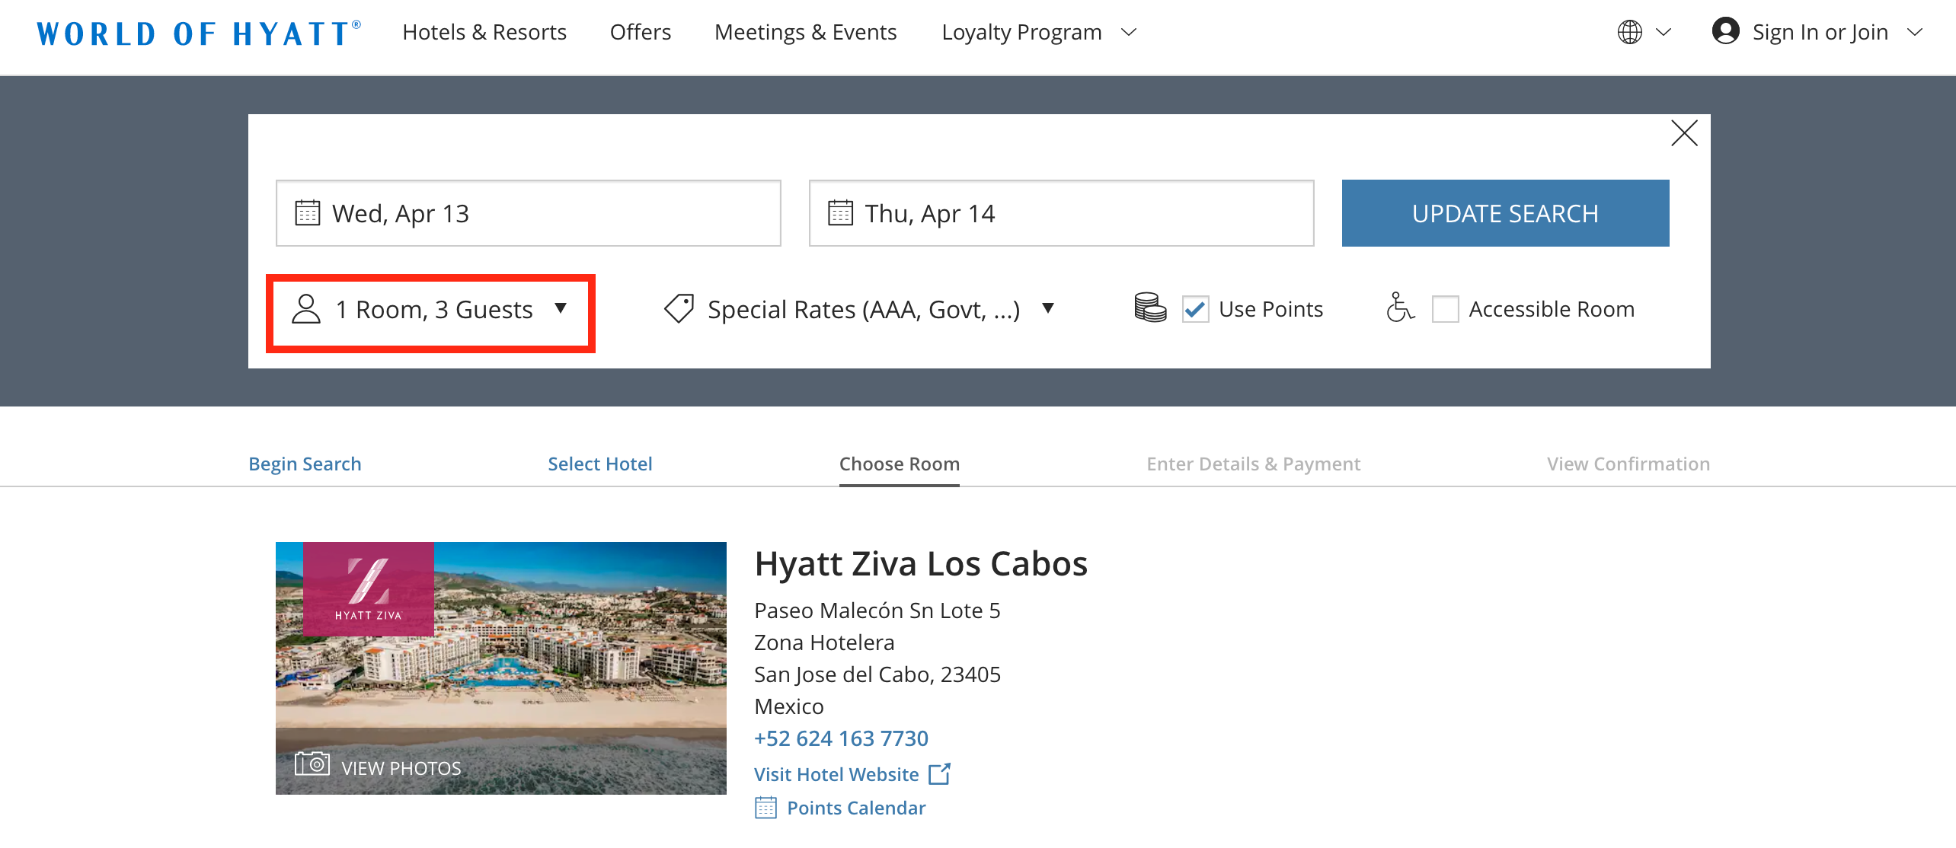Click the Hyatt Ziva Los Cabos title
This screenshot has height=848, width=1956.
[921, 564]
